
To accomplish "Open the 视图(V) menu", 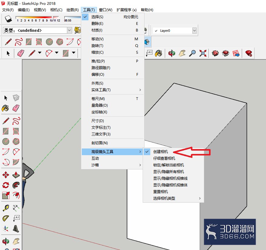I will (x=40, y=10).
